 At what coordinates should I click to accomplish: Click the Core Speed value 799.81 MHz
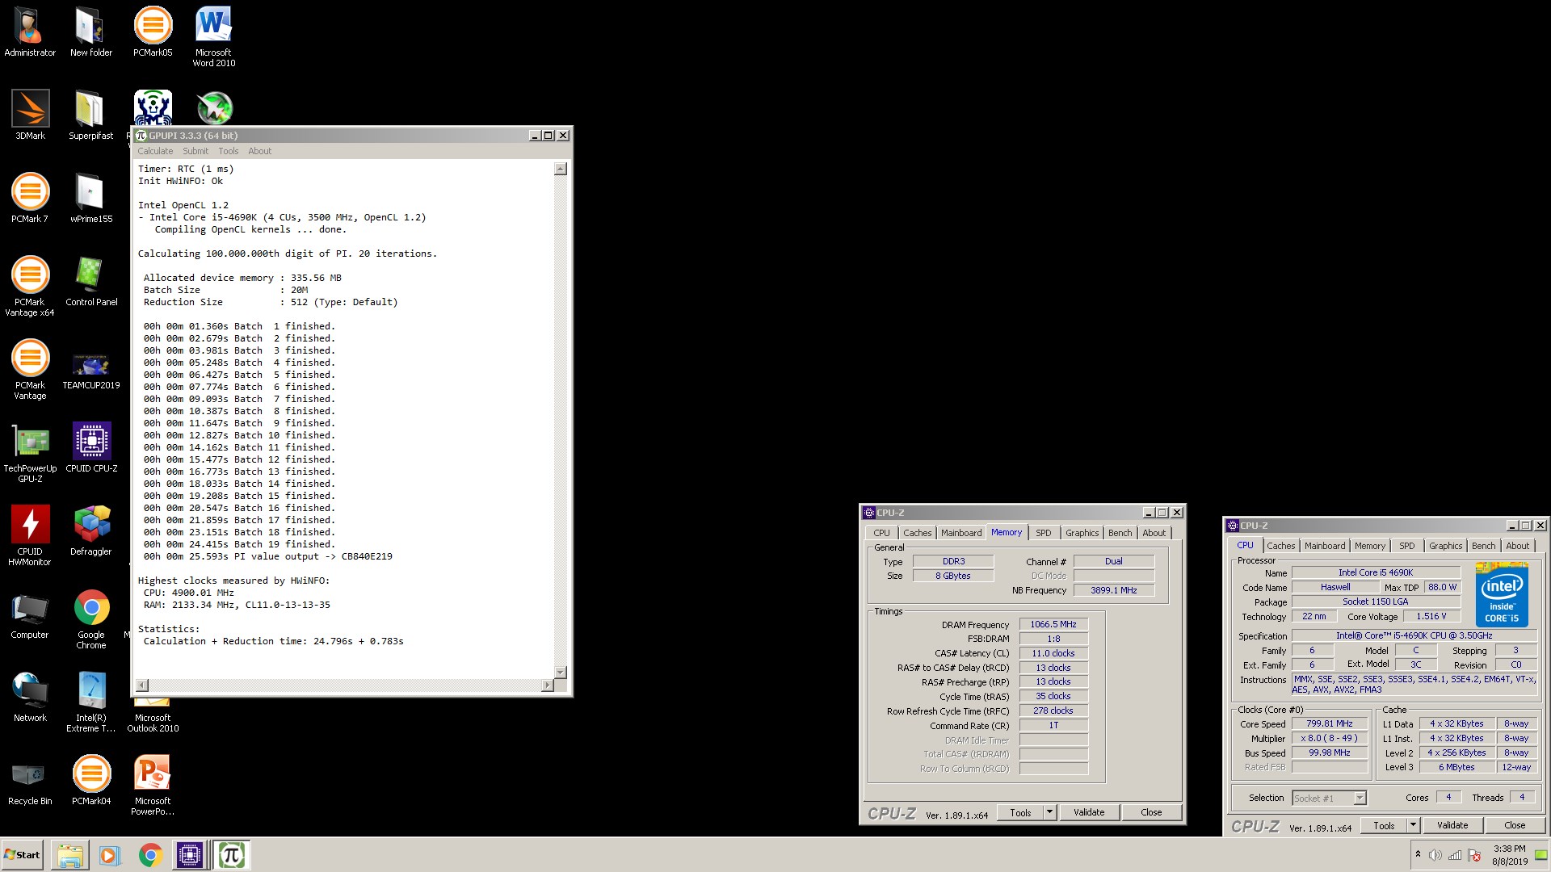[x=1329, y=723]
